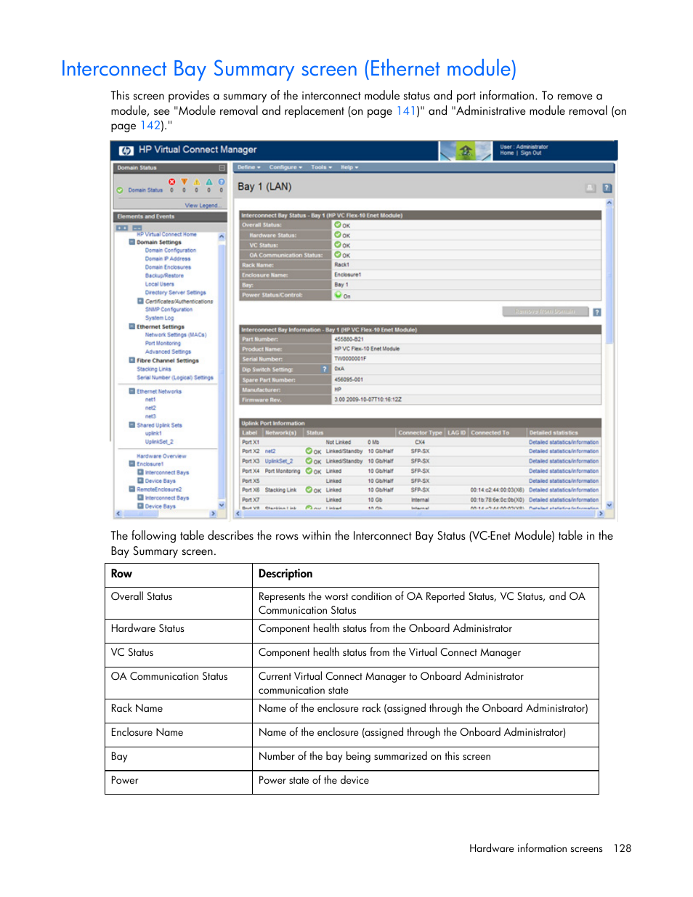Viewport: 693px width, 897px height.
Task: Open help icon for Dip Switch Setting
Action: pyautogui.click(x=325, y=369)
